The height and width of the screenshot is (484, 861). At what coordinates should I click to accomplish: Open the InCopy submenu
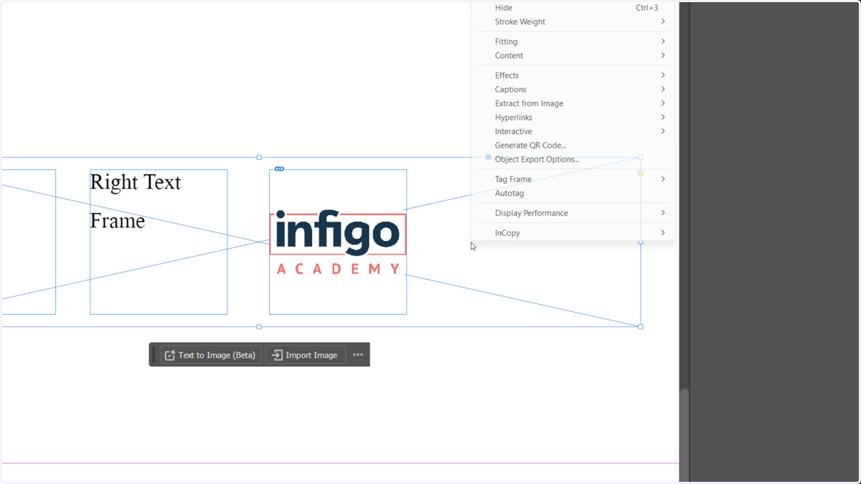pyautogui.click(x=573, y=233)
